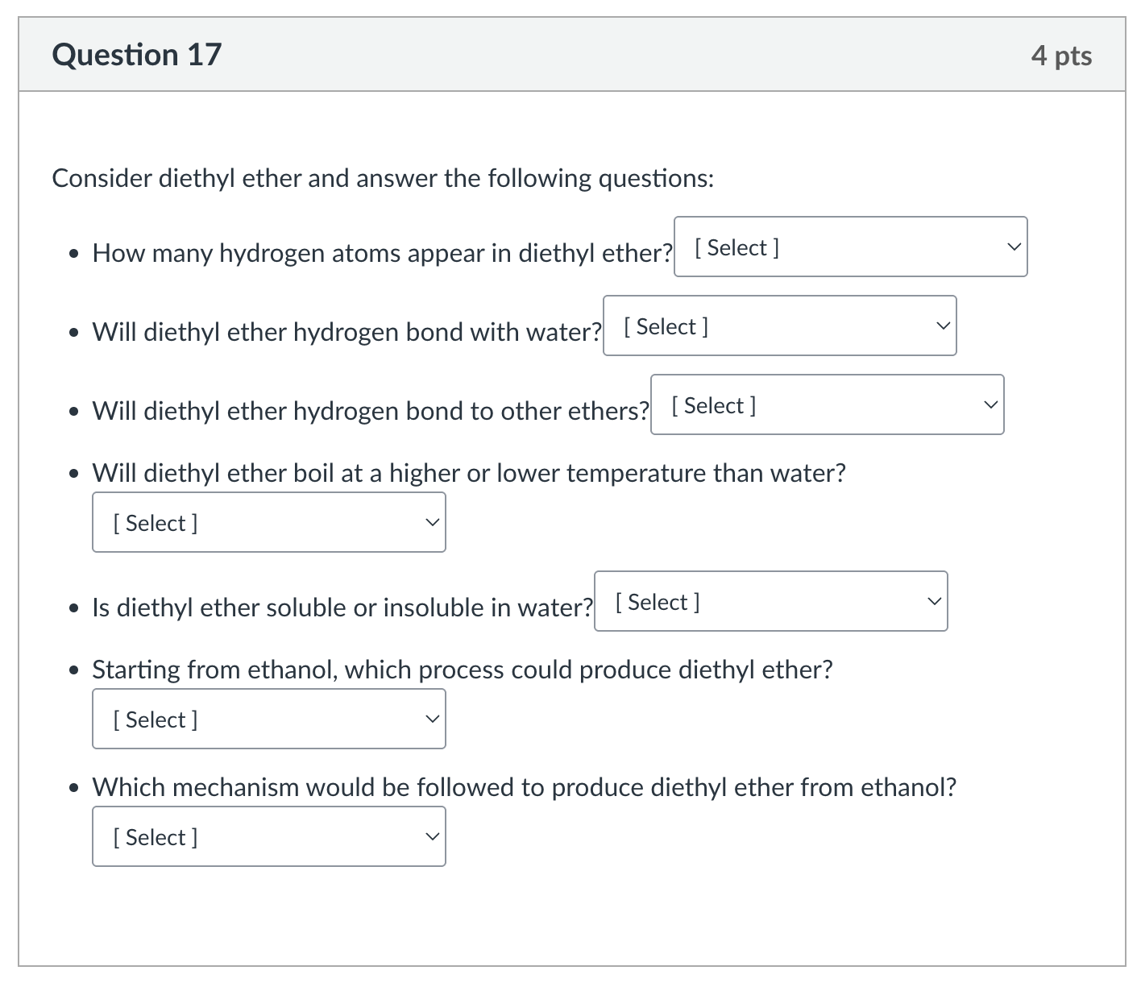Open the hydrogen atoms count Select dropdown
Screen dimensions: 1141x987
coord(850,247)
